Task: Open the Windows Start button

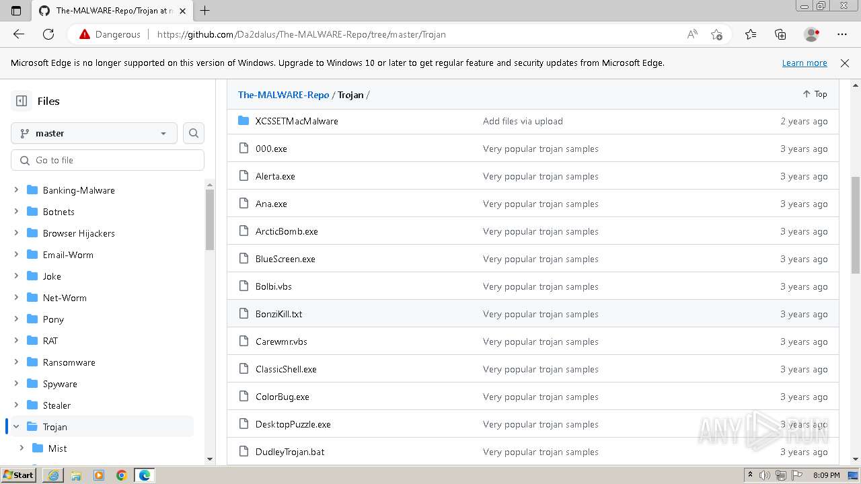Action: (x=18, y=475)
